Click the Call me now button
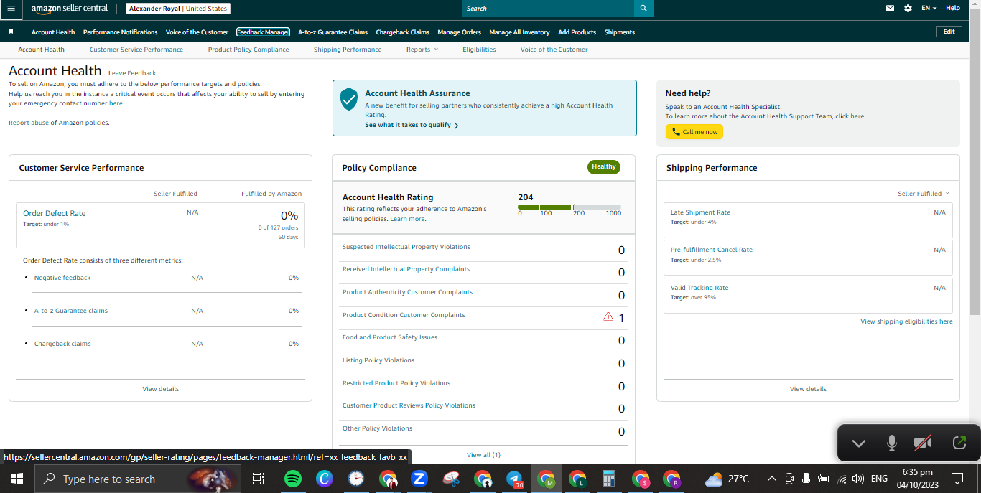Image resolution: width=981 pixels, height=493 pixels. click(694, 132)
